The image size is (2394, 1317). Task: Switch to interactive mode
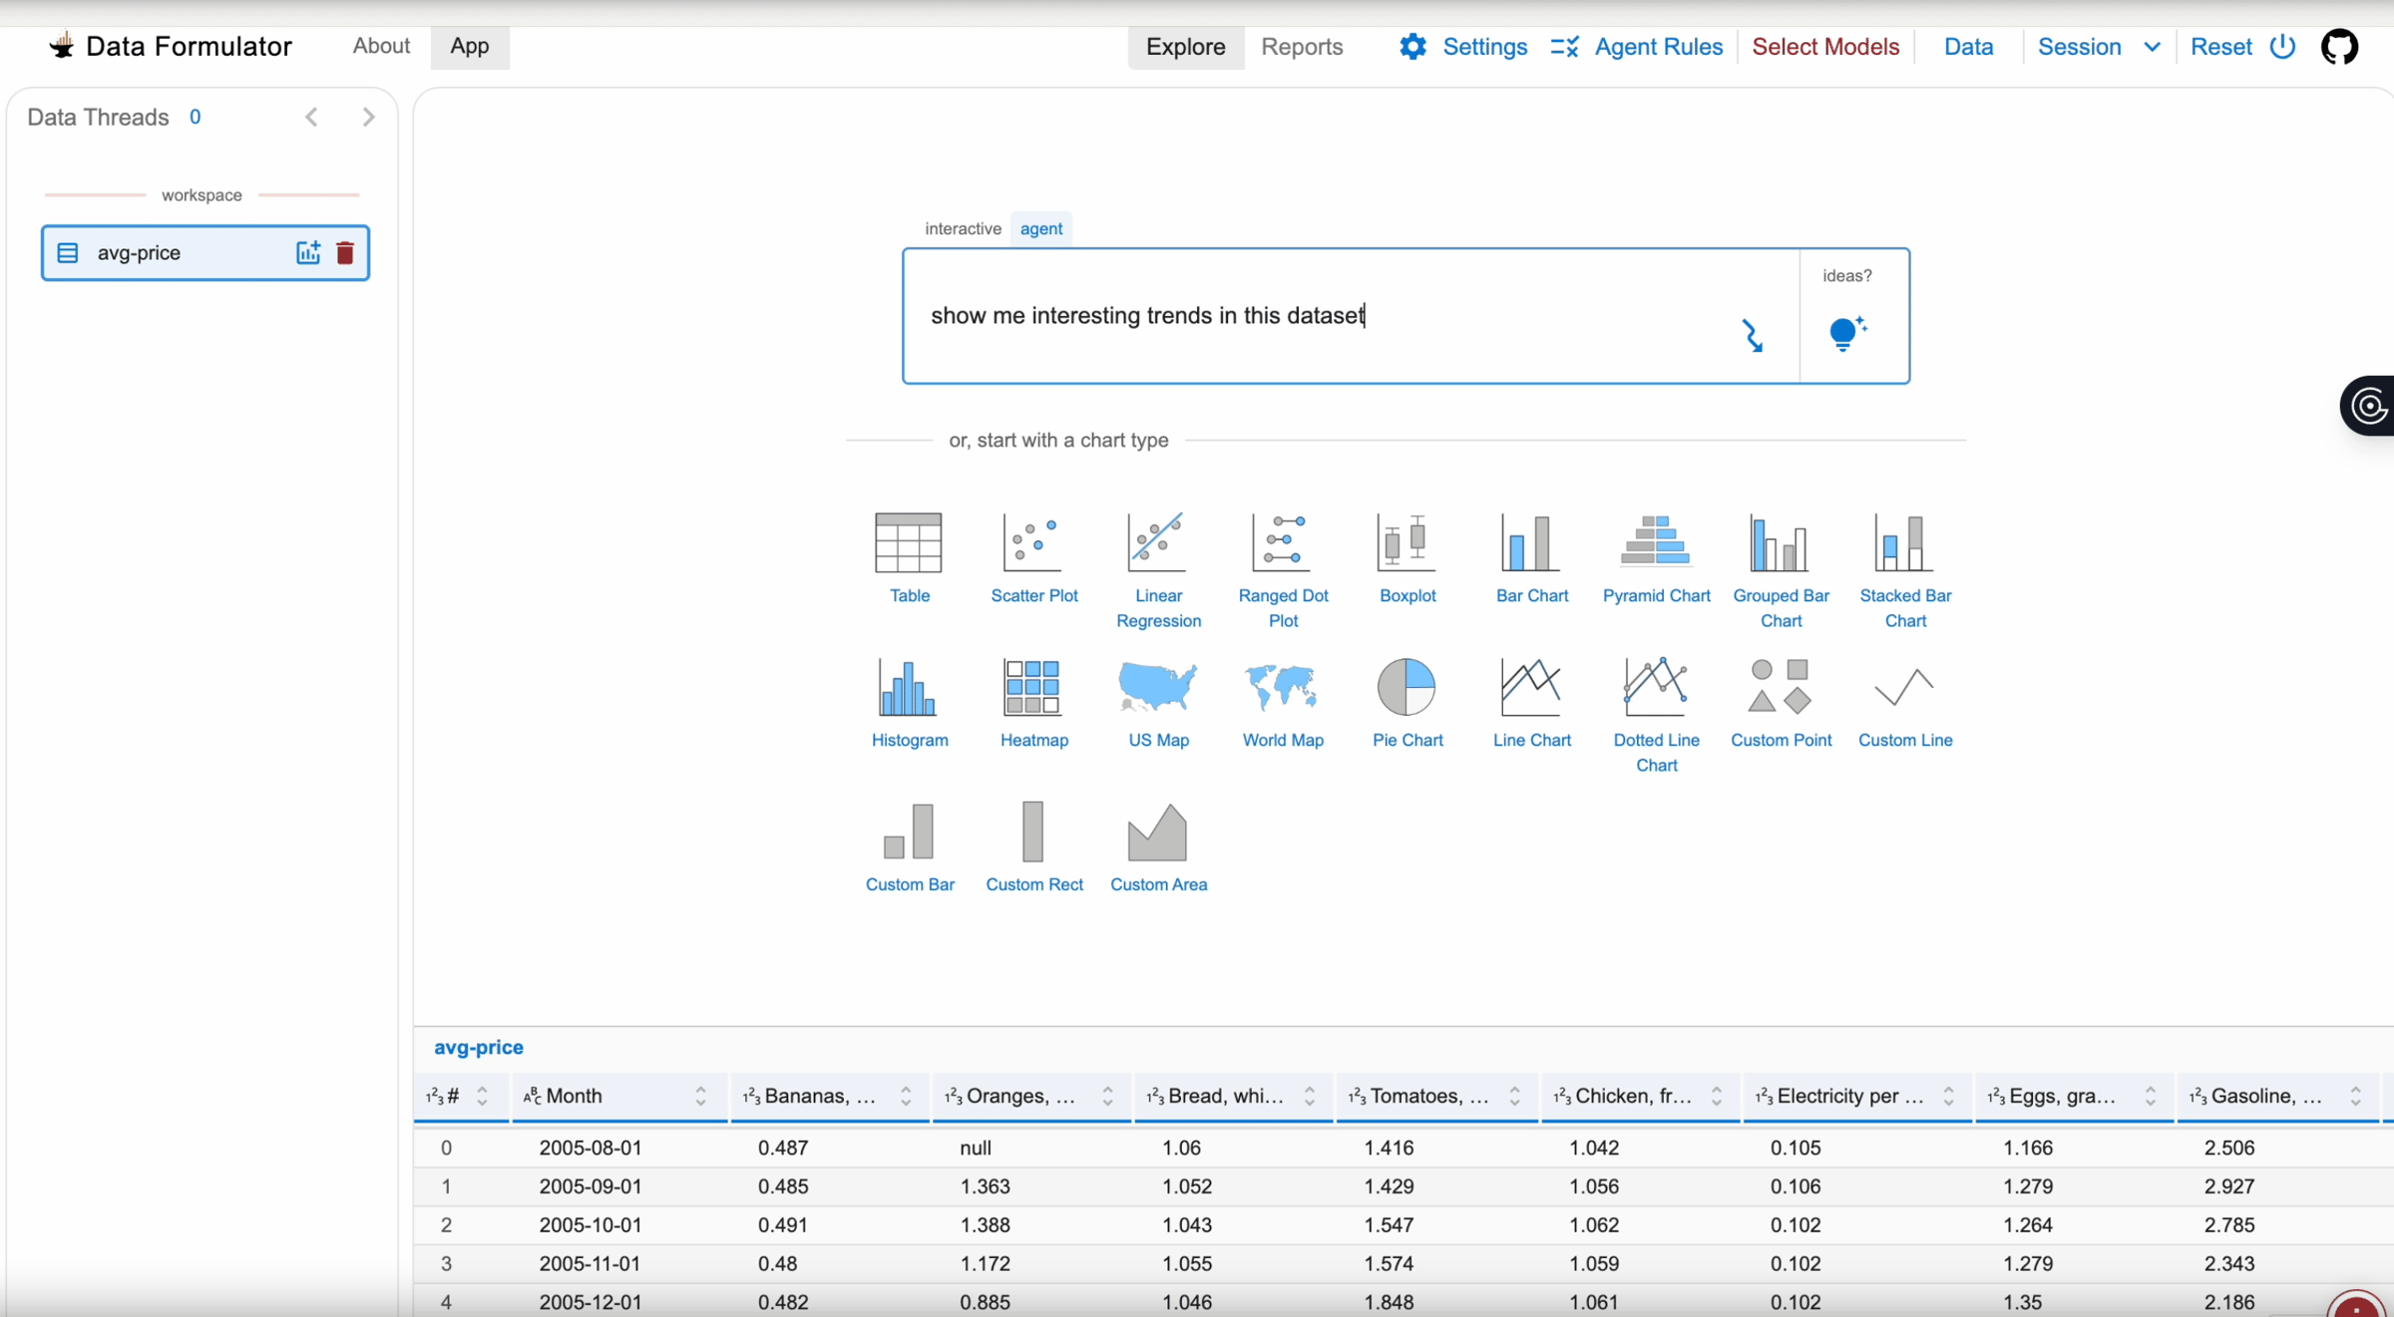coord(963,228)
